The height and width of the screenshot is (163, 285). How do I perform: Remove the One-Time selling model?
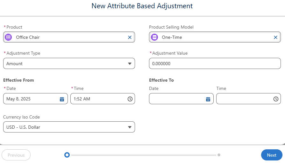[275, 37]
